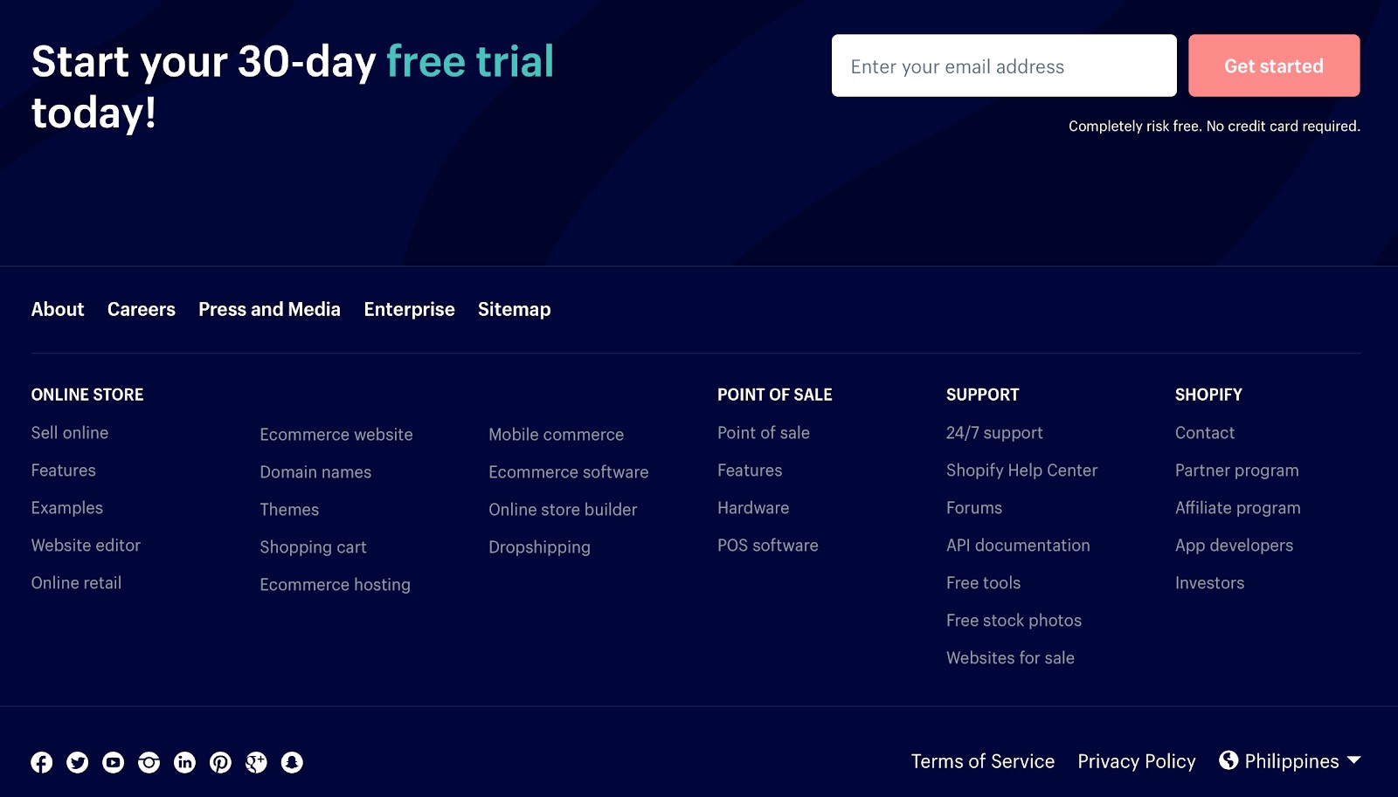The height and width of the screenshot is (797, 1398).
Task: Select Features under Online Store
Action: point(64,471)
